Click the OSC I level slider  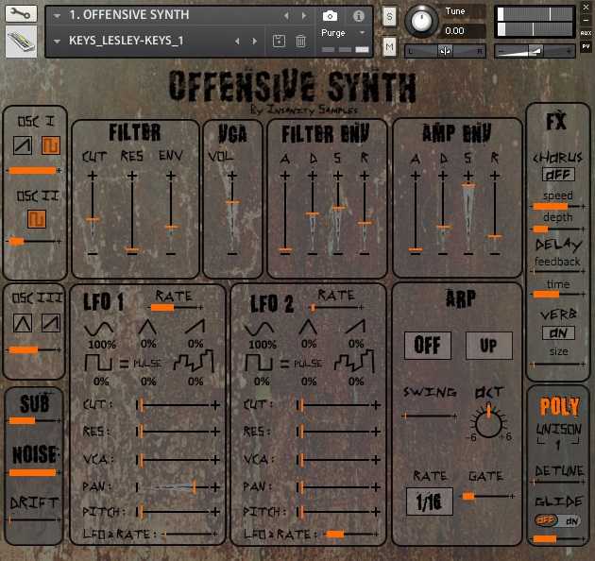[34, 170]
